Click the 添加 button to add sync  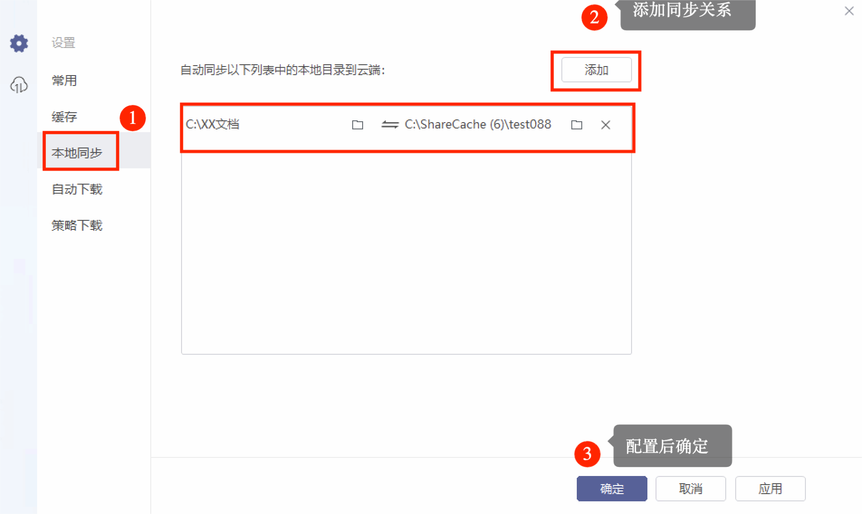click(596, 70)
